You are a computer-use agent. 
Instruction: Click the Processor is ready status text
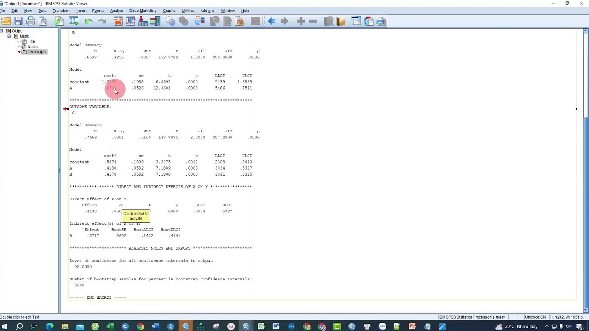click(x=472, y=317)
